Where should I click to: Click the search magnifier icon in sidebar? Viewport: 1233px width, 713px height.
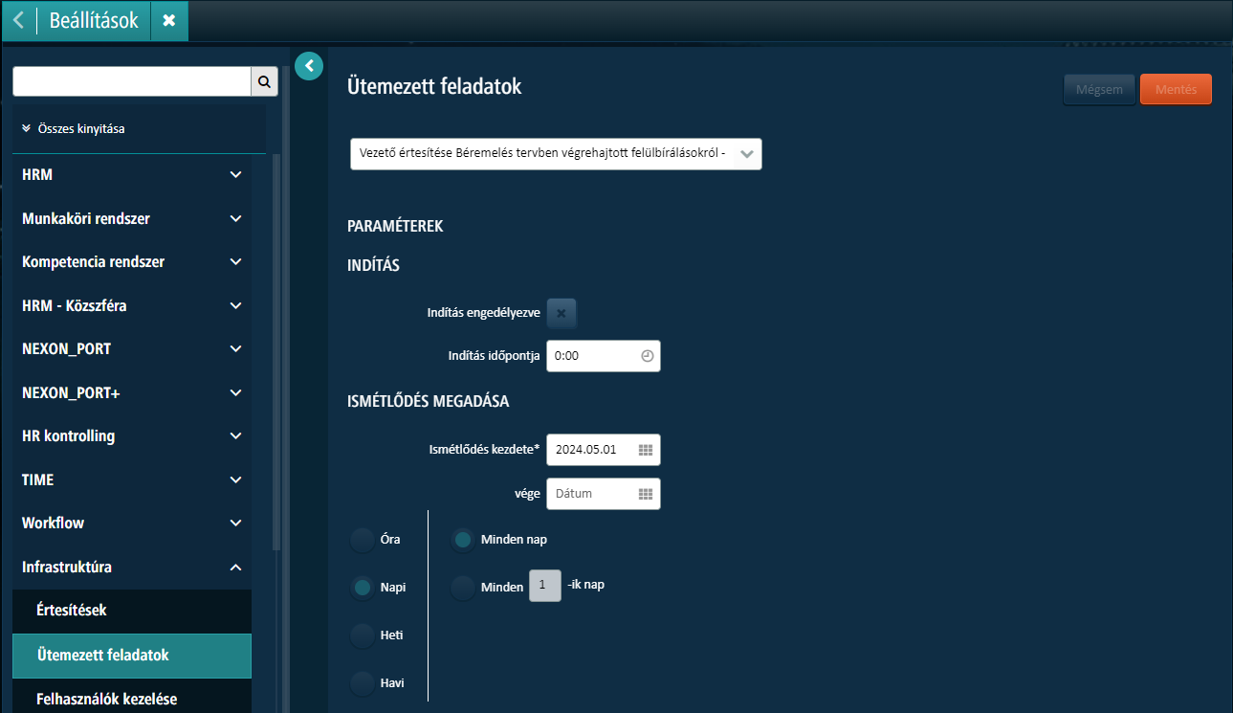(264, 81)
